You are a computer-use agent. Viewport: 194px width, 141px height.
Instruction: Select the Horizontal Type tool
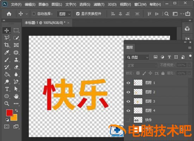tap(7, 89)
